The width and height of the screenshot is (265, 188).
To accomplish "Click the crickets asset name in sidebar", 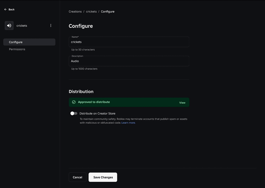I will [x=22, y=25].
